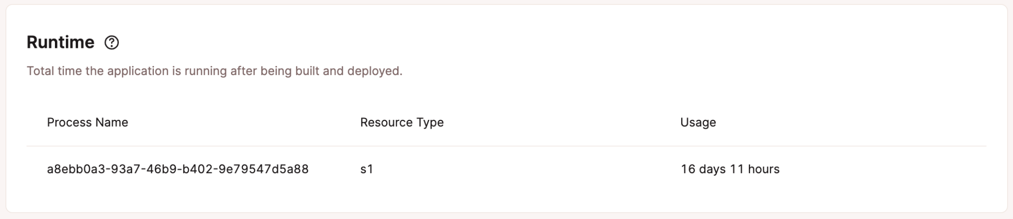Select process a8ebb0a3-93a7-46b9-b402-9e79547d5a88
Image resolution: width=1013 pixels, height=219 pixels.
coord(178,169)
